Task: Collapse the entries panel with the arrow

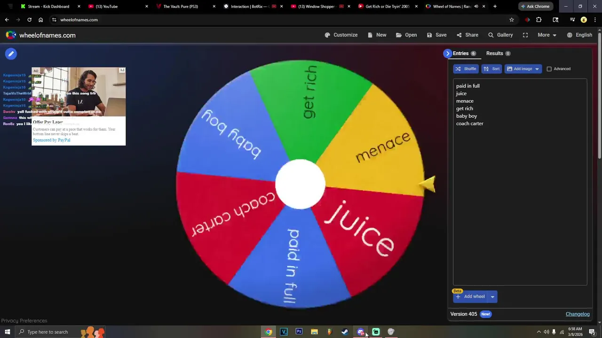Action: point(447,54)
